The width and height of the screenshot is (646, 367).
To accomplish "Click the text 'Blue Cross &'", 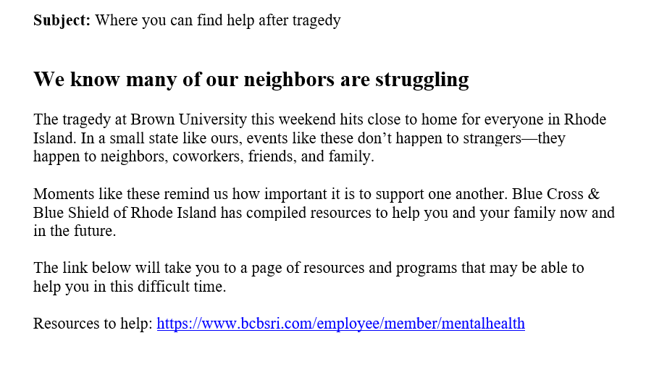I will 566,195.
